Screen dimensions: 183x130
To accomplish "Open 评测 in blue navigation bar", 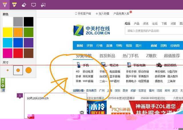I will [x=89, y=46].
